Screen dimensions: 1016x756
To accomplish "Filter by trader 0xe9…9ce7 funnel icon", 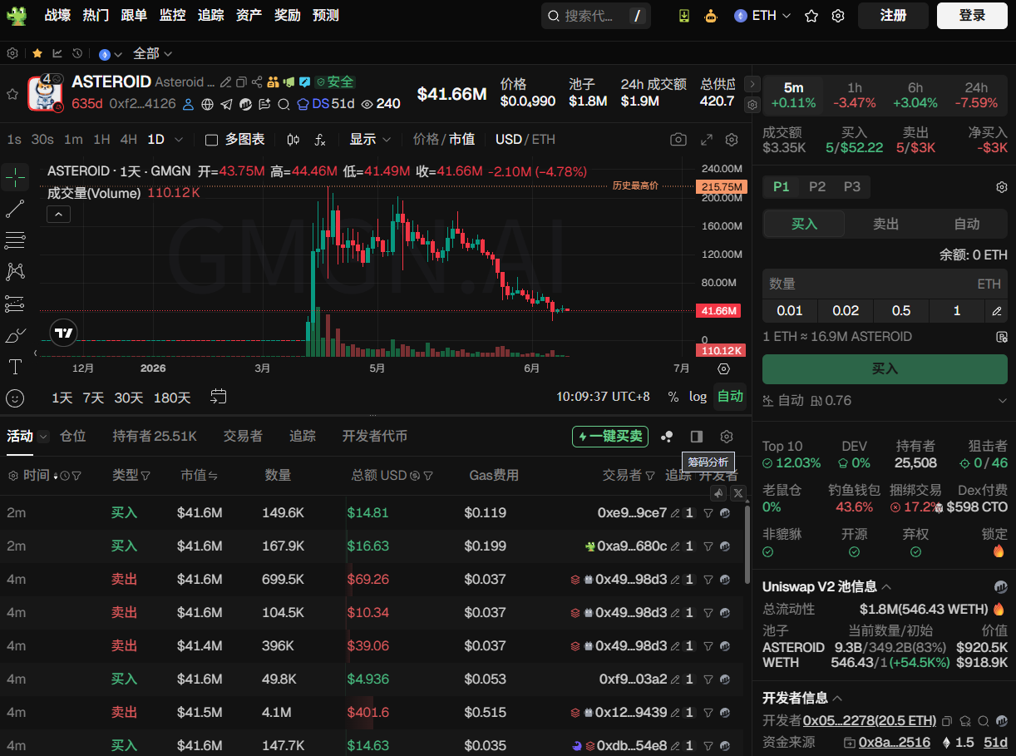I will click(x=708, y=513).
